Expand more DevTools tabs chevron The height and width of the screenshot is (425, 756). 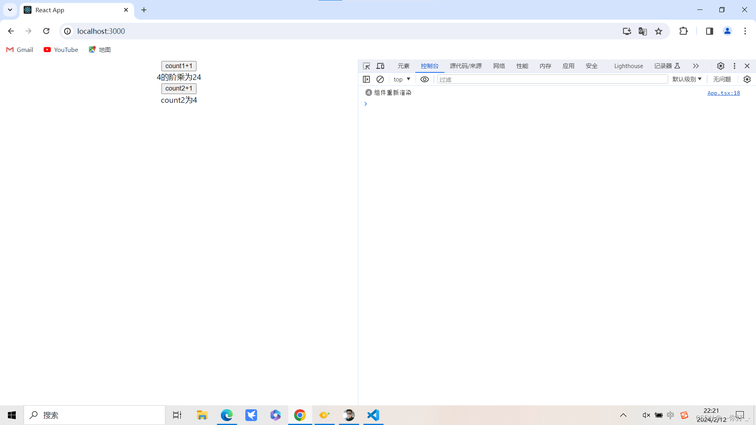(696, 66)
